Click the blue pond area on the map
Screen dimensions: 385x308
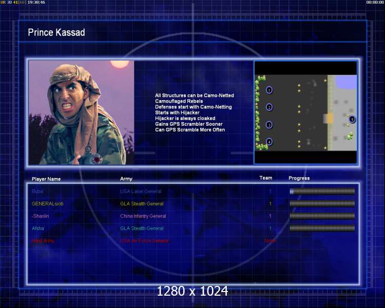[346, 82]
